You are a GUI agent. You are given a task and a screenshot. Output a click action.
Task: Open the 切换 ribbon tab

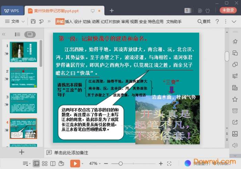tap(87, 21)
